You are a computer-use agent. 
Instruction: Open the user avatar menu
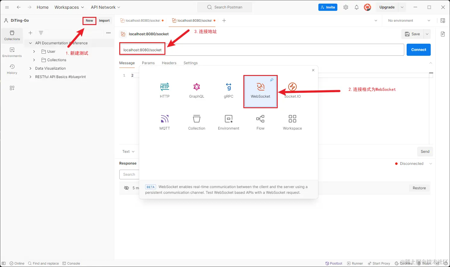click(367, 7)
